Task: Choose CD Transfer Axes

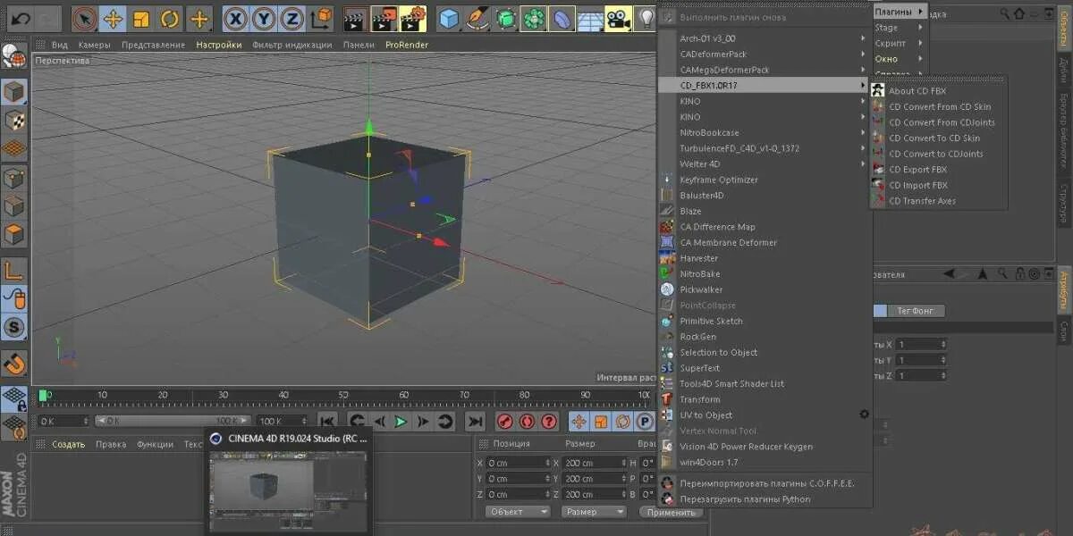Action: tap(939, 201)
